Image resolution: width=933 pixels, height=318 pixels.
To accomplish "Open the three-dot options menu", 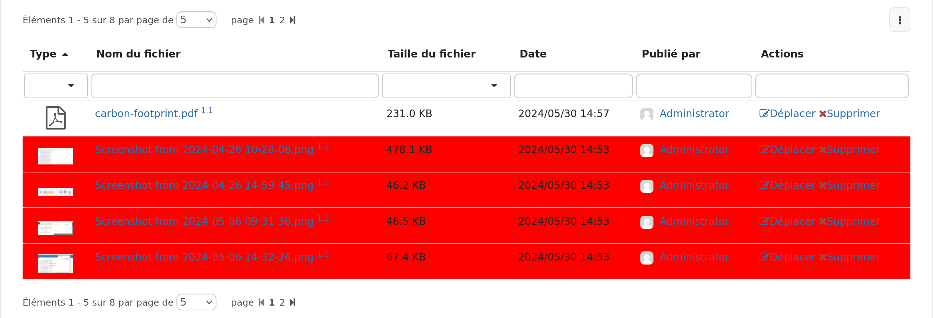I will pos(899,20).
